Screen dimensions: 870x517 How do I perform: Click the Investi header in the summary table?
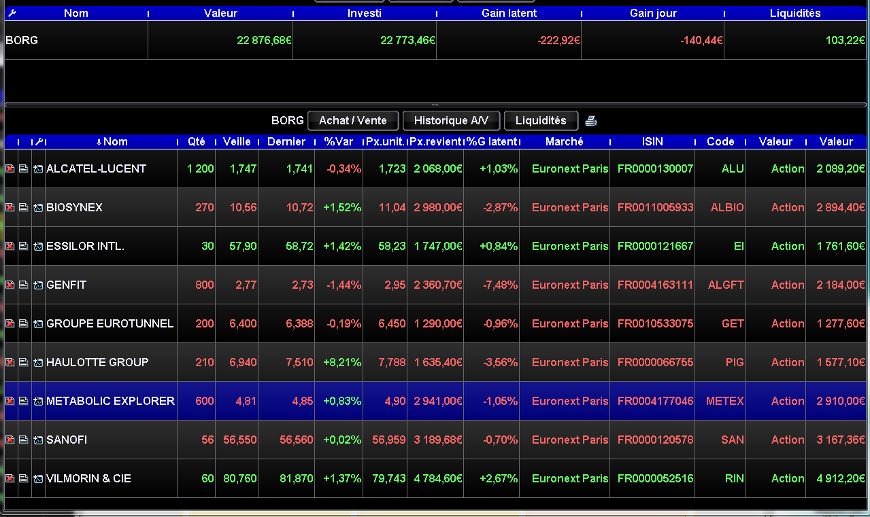(365, 13)
